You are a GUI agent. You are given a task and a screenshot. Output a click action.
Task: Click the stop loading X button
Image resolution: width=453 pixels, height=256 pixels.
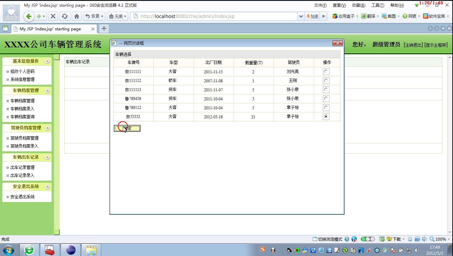53,16
